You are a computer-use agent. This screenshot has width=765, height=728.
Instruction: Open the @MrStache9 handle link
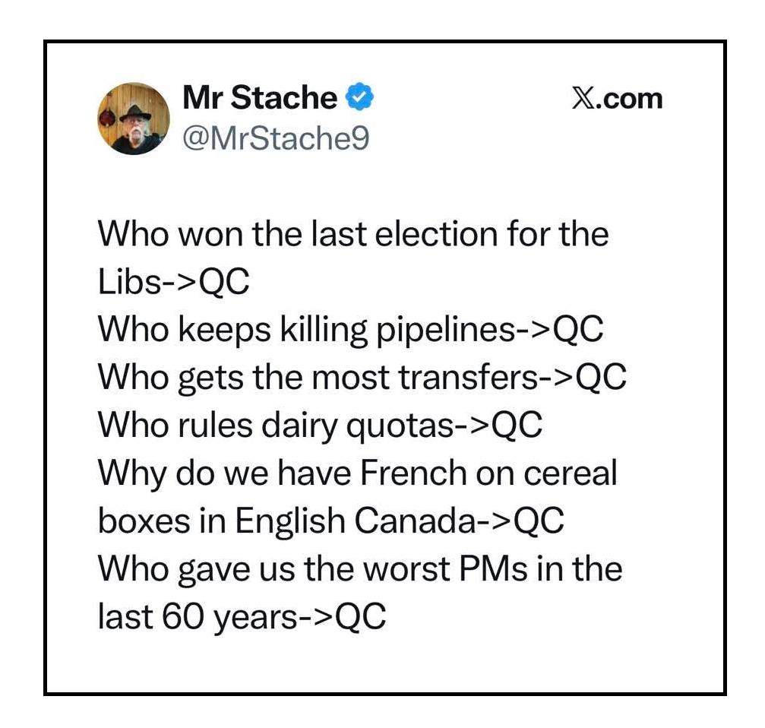pos(276,138)
